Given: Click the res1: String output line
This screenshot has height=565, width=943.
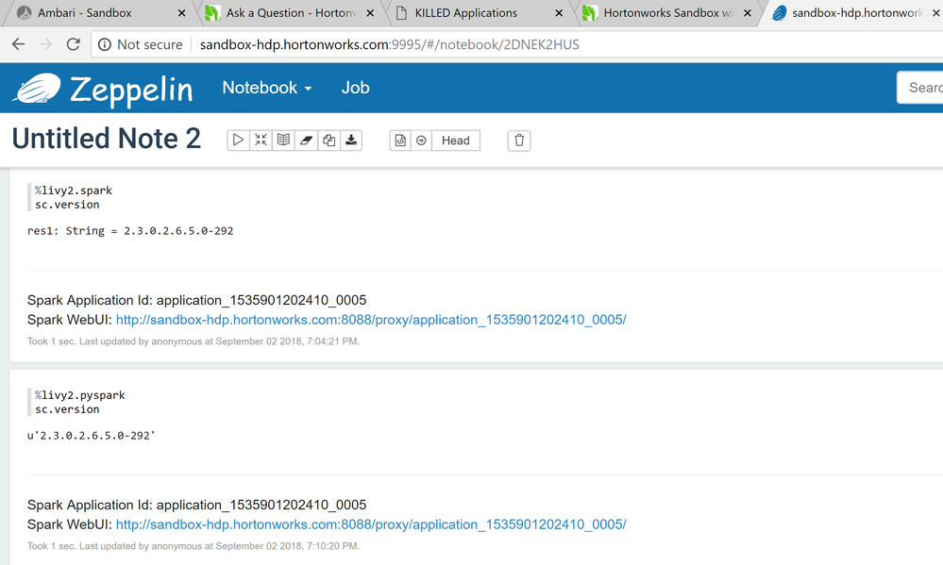Looking at the screenshot, I should [130, 231].
